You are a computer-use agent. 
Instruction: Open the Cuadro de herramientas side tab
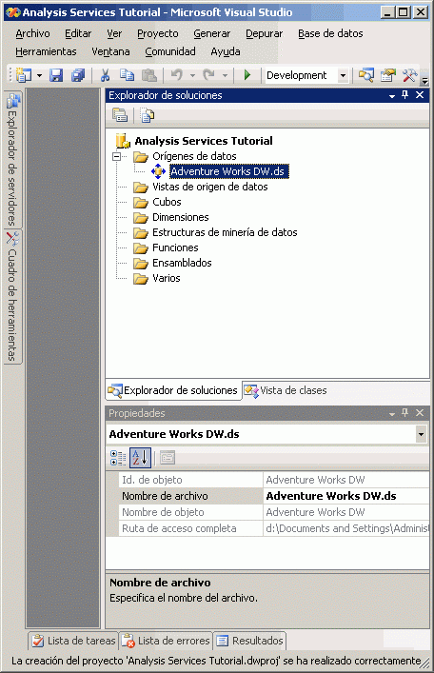[x=12, y=297]
